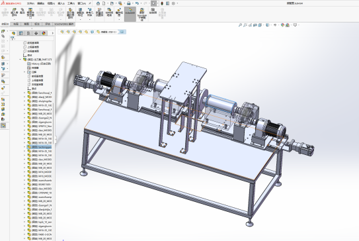Switch to the 草图 (Sketch) ribbon tab

(x=26, y=24)
